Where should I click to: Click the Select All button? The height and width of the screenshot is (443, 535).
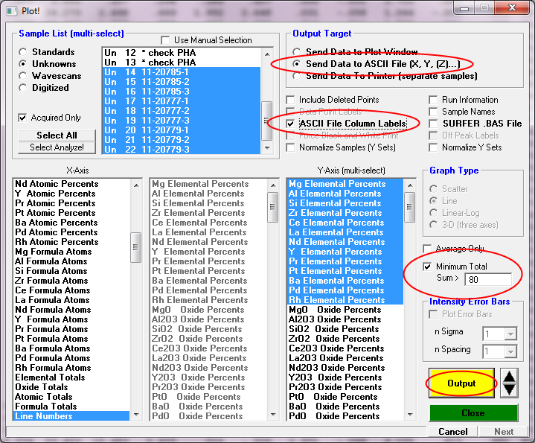(56, 136)
